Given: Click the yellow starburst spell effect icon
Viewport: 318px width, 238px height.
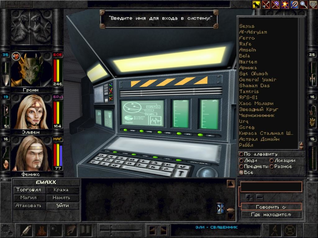Looking at the screenshot, I should click(x=285, y=4).
